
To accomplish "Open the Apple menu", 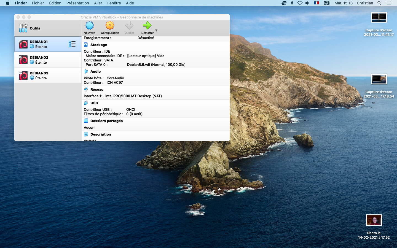I will pyautogui.click(x=7, y=3).
